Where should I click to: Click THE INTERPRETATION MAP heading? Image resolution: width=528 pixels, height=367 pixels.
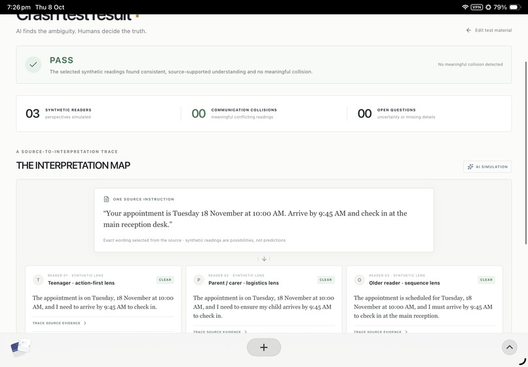coord(73,165)
